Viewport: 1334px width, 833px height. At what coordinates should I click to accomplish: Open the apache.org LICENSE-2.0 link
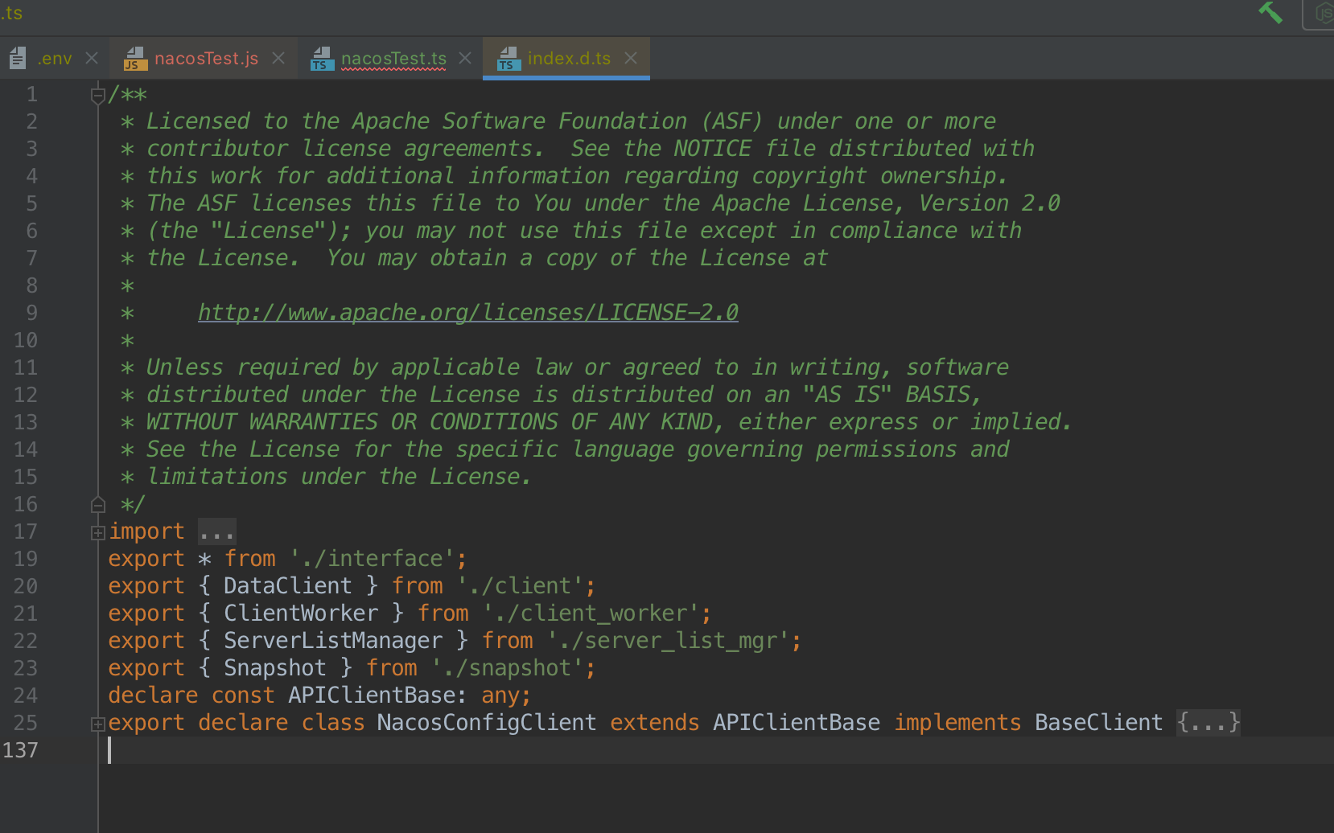coord(468,313)
